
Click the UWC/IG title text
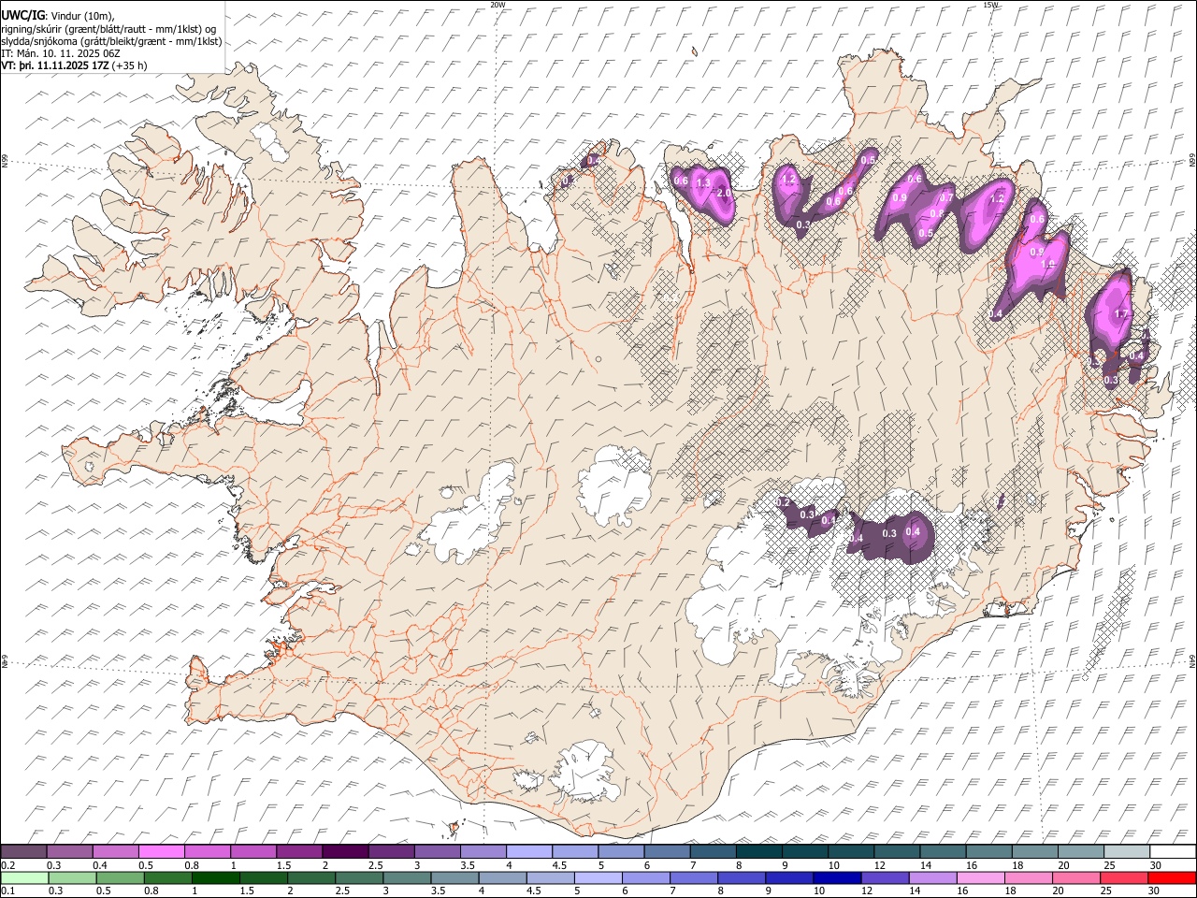(23, 16)
